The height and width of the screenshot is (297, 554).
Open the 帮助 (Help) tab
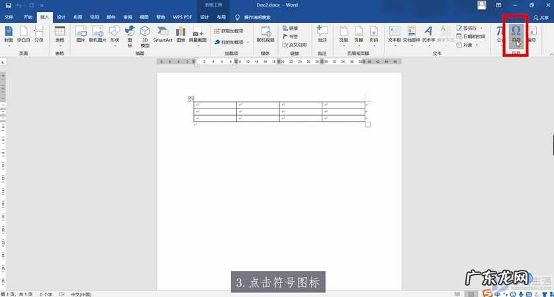pyautogui.click(x=161, y=17)
